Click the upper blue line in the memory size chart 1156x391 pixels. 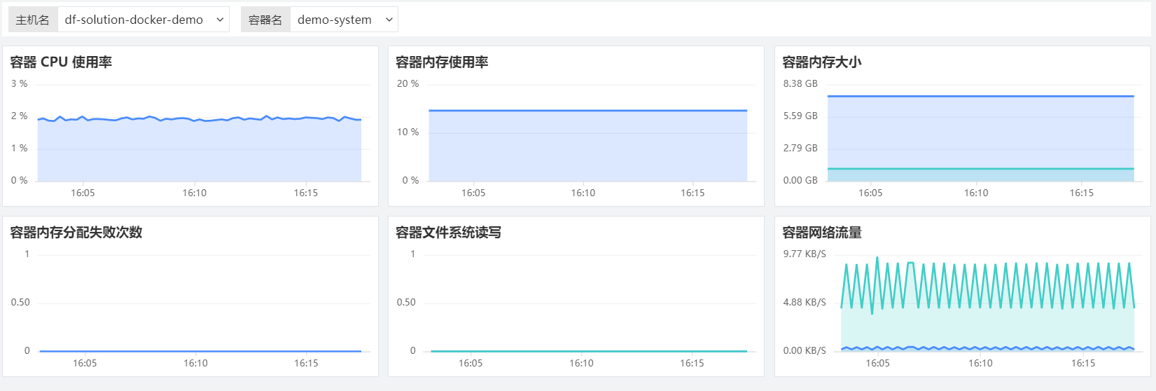(980, 97)
